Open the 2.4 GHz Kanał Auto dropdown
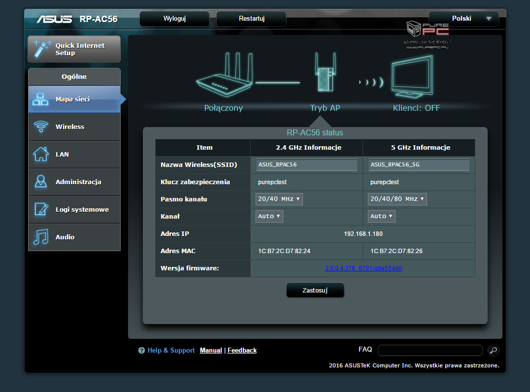The height and width of the screenshot is (392, 530). 269,216
